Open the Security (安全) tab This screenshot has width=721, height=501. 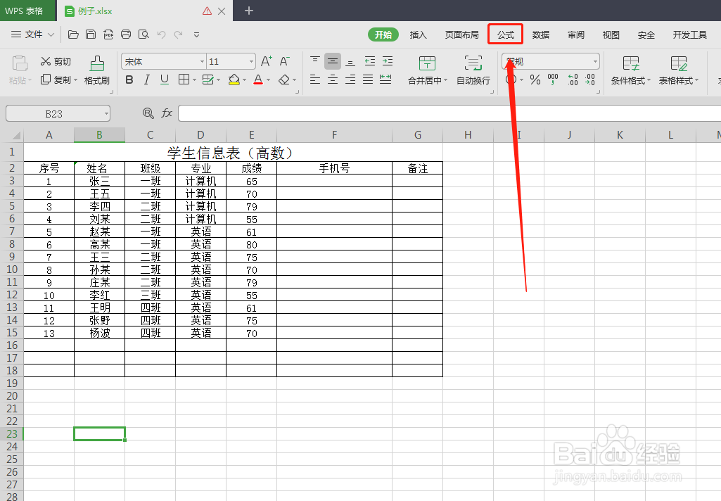tap(646, 34)
